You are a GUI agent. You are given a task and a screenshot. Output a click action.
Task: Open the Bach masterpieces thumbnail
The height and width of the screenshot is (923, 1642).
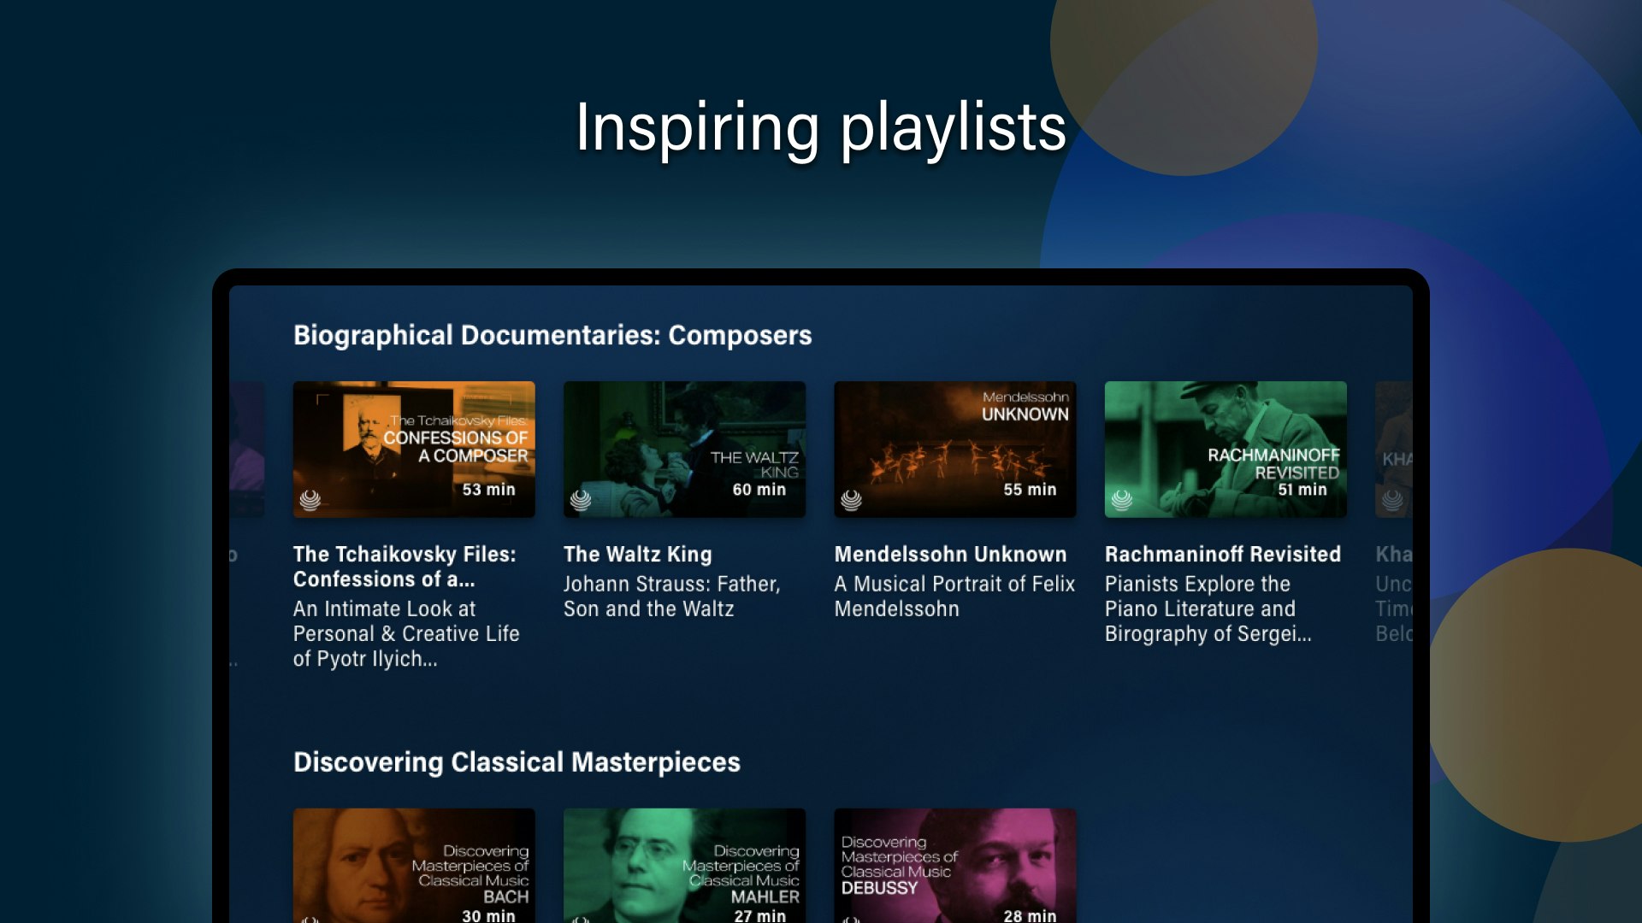[414, 865]
